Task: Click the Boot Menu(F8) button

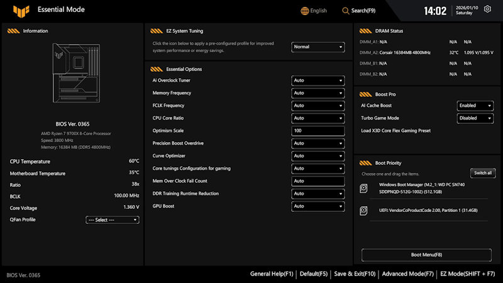Action: (x=426, y=255)
